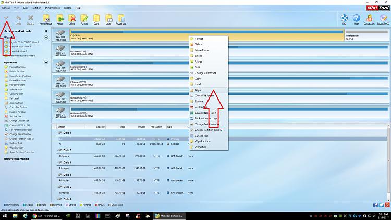The width and height of the screenshot is (391, 220).
Task: Choose Extend in the context menu
Action: (x=209, y=56)
